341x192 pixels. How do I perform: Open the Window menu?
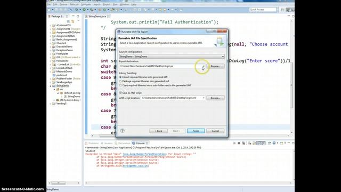click(x=124, y=4)
